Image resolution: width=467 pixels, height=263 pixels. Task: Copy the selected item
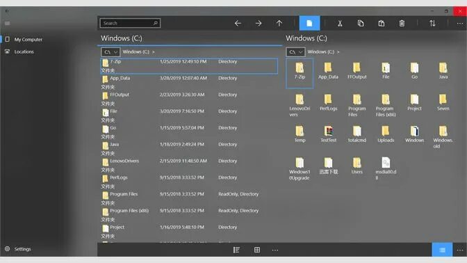coord(361,23)
